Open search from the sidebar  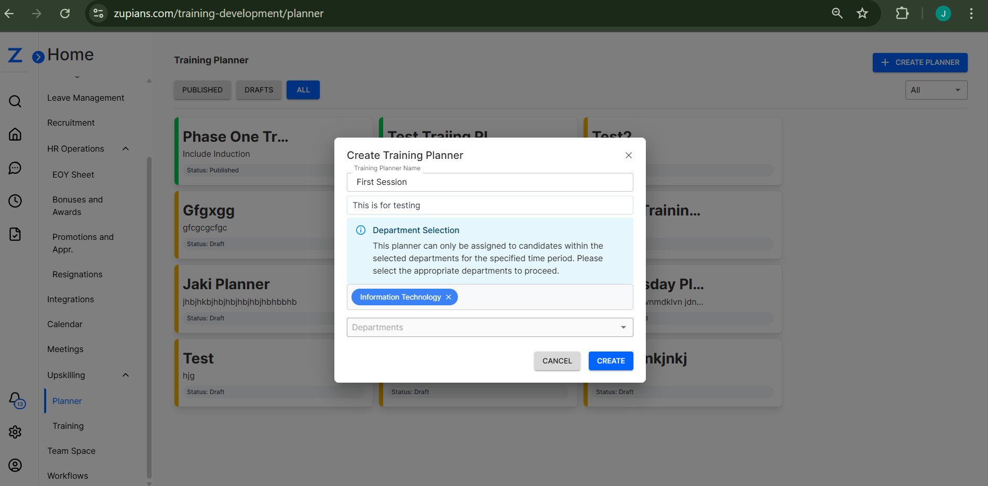(15, 101)
